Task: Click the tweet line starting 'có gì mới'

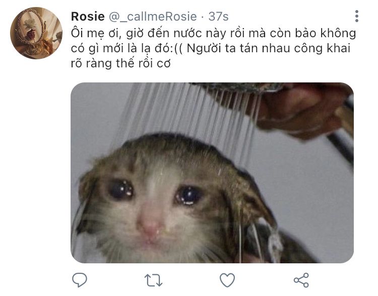Action: [211, 48]
